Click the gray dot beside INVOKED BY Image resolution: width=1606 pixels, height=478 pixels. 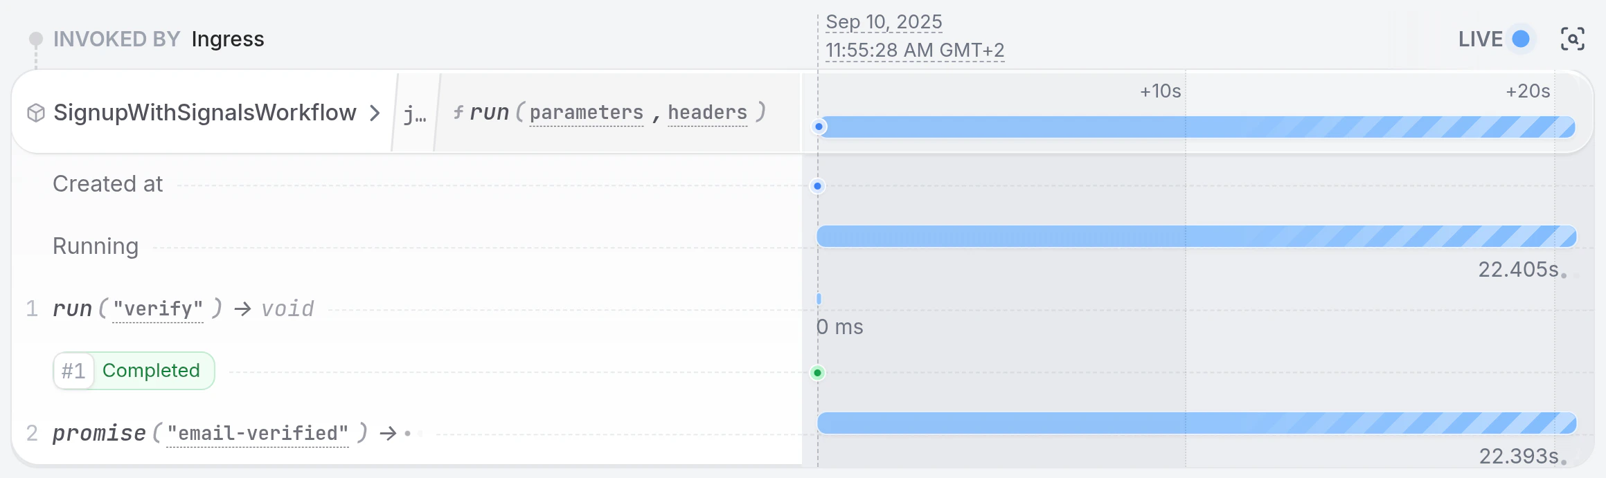pyautogui.click(x=35, y=39)
